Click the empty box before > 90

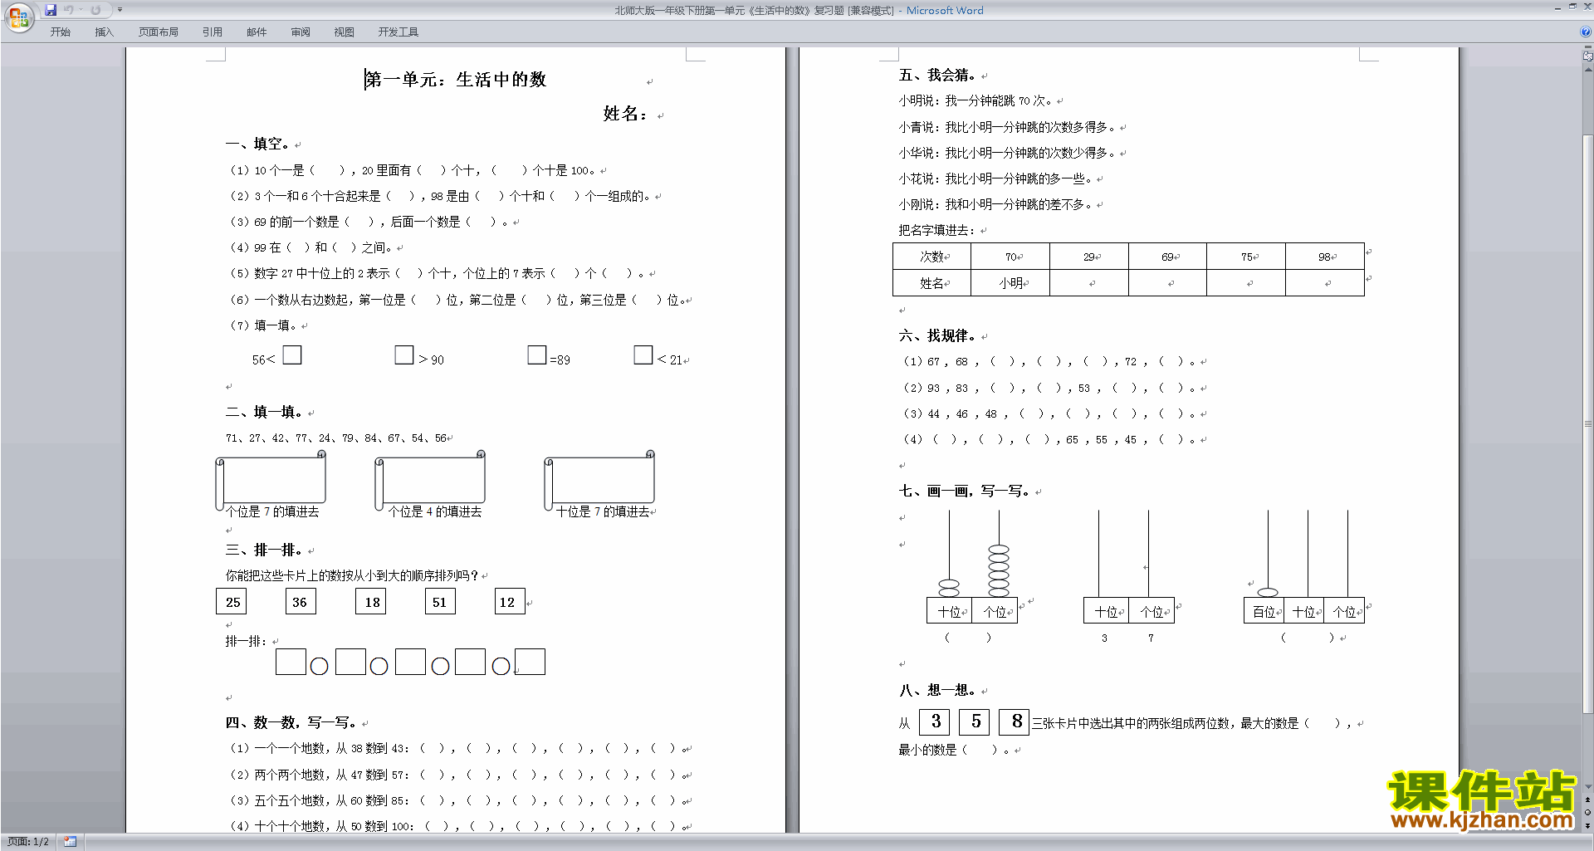coord(404,355)
